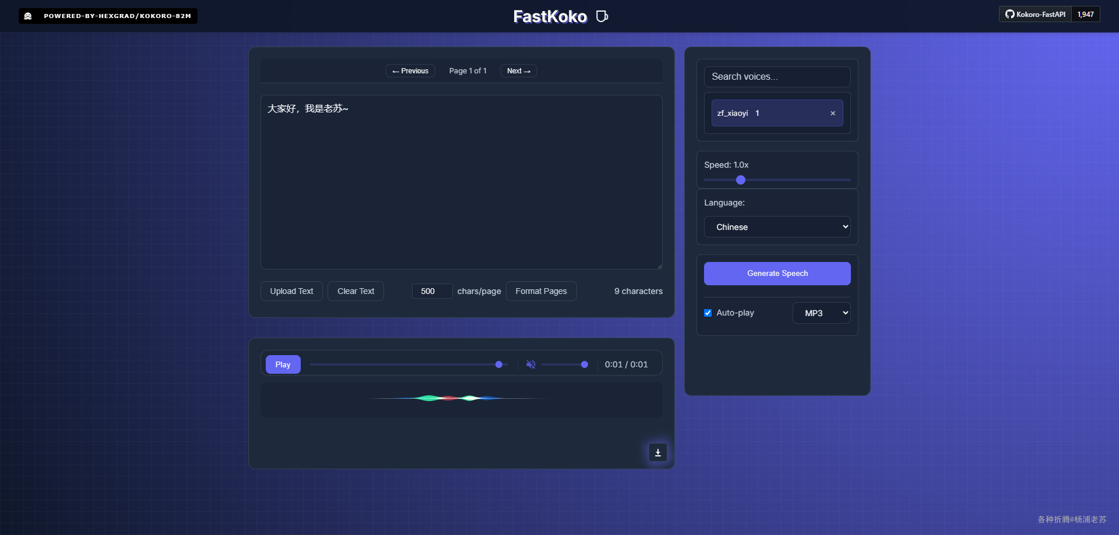
Task: Click the Clear Text button
Action: tap(356, 291)
